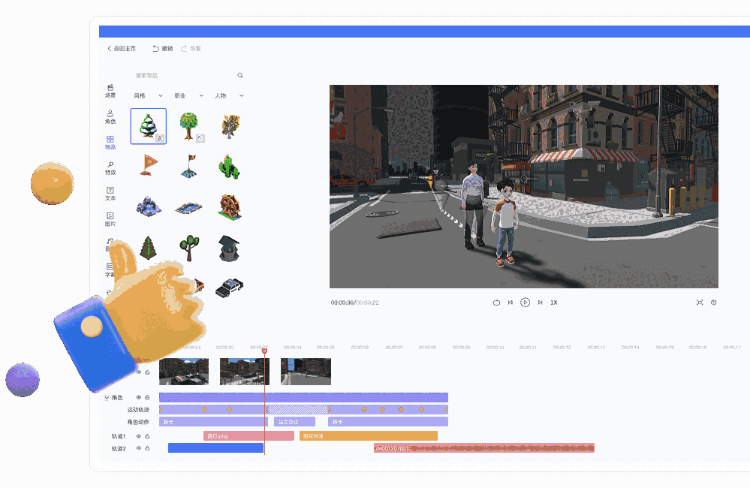Open the 人物 (Person) dropdown
This screenshot has width=750, height=488.
click(x=229, y=95)
